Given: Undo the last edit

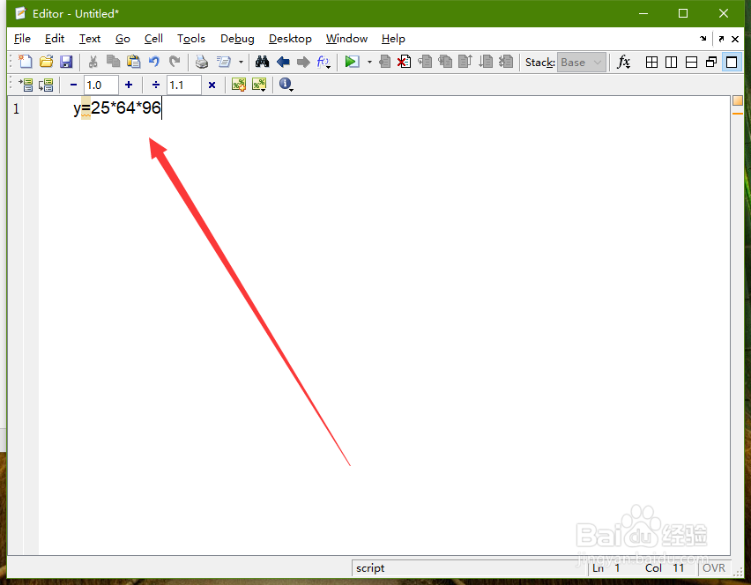Looking at the screenshot, I should 153,62.
